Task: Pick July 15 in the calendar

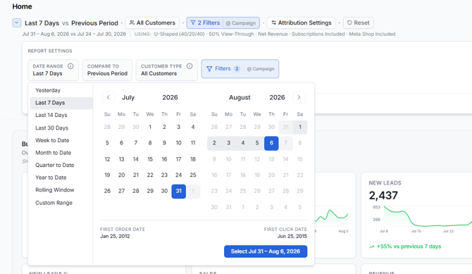Action: tap(150, 159)
